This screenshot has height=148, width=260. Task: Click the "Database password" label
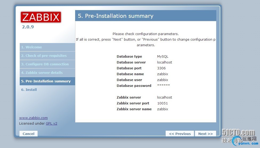click(134, 86)
